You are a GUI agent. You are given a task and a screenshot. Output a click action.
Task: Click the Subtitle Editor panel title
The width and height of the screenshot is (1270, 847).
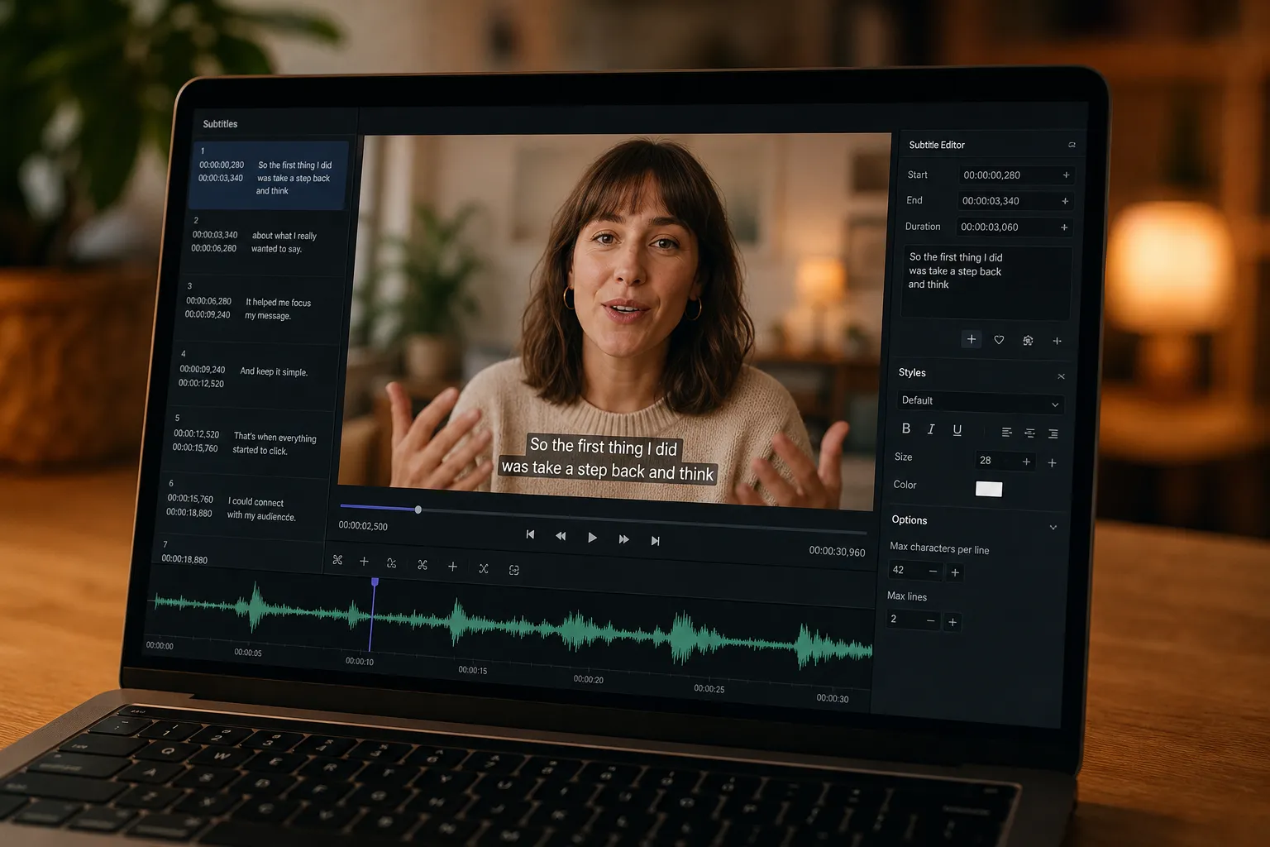(x=937, y=145)
